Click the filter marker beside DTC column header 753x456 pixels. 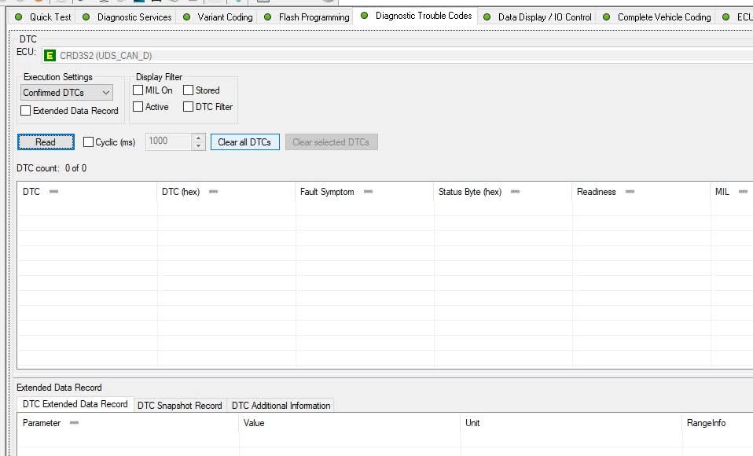coord(53,192)
